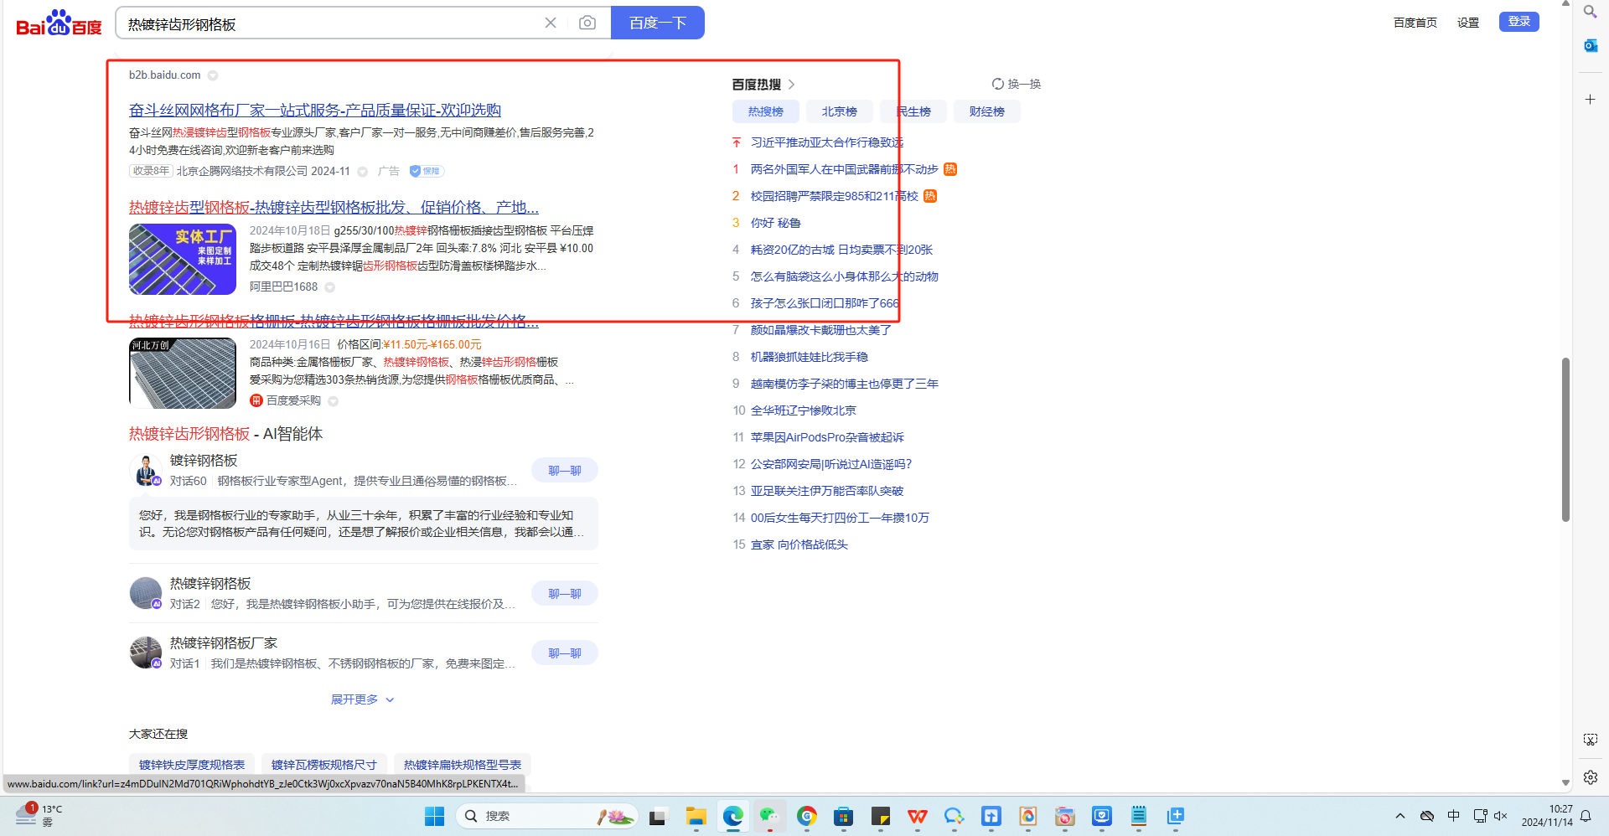Select the 财经榜 tab
The width and height of the screenshot is (1609, 836).
[986, 111]
